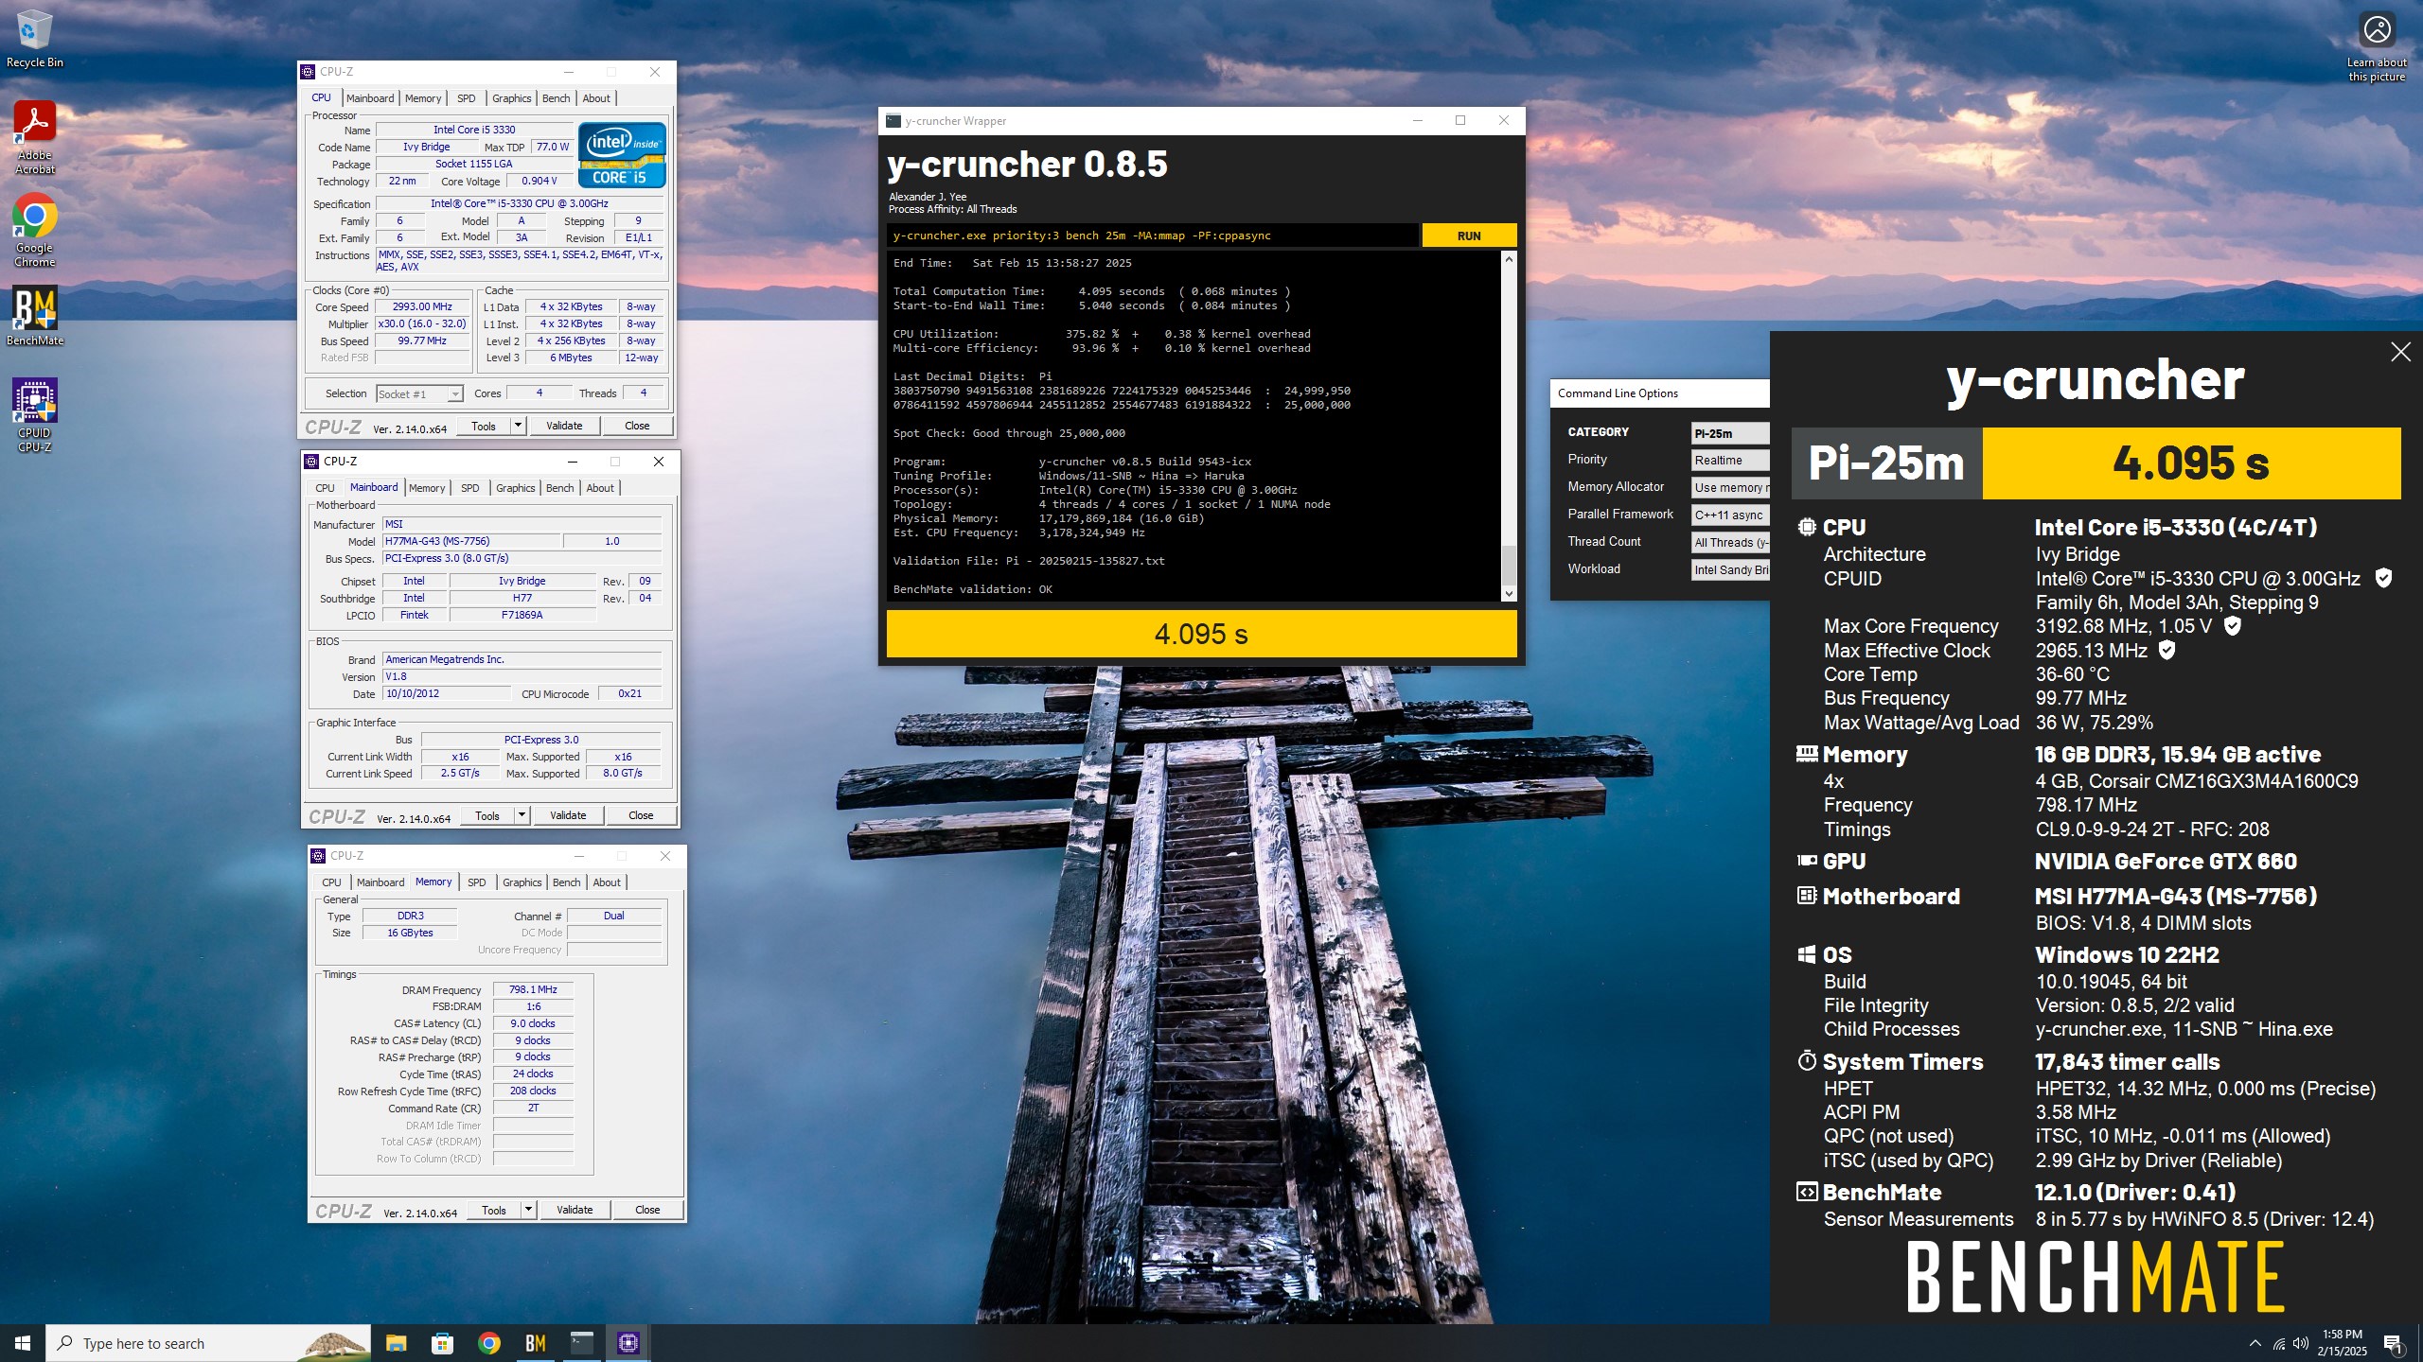Viewport: 2423px width, 1362px height.
Task: Launch Adobe Acrobat from the desktop
Action: [34, 137]
